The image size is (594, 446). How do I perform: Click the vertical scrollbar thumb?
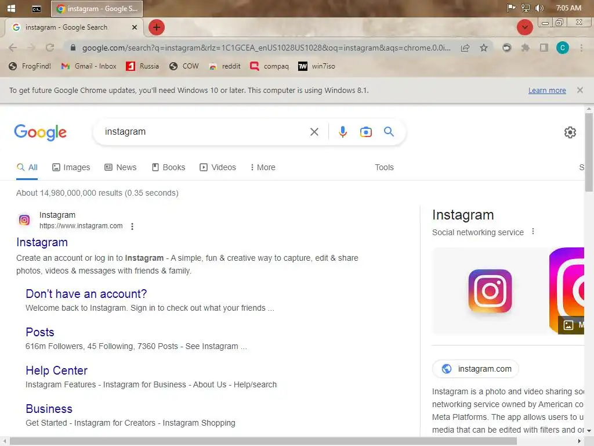(x=589, y=153)
